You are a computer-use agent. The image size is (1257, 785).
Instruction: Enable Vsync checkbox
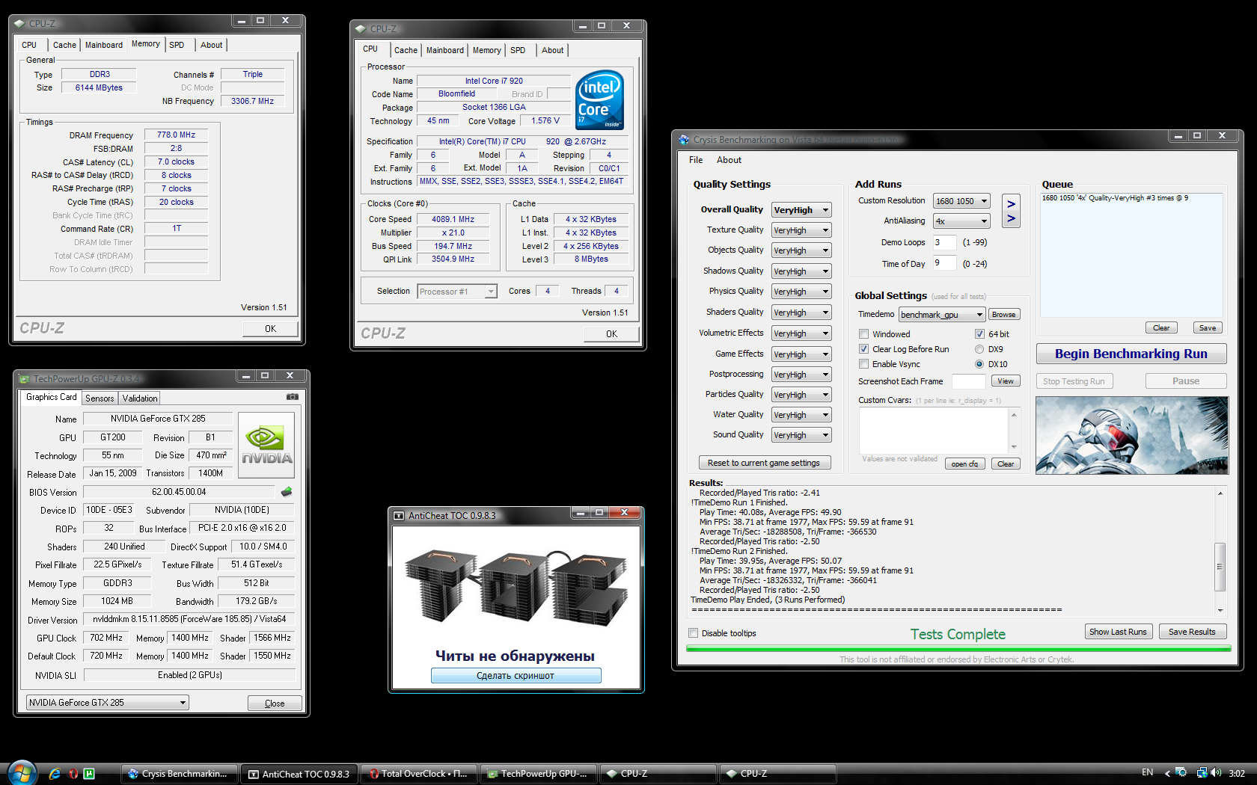coord(863,364)
